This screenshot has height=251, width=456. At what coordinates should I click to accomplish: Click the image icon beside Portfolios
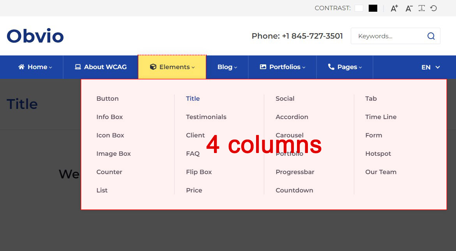tap(263, 67)
